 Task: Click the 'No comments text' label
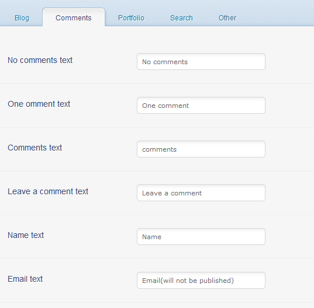(x=40, y=60)
